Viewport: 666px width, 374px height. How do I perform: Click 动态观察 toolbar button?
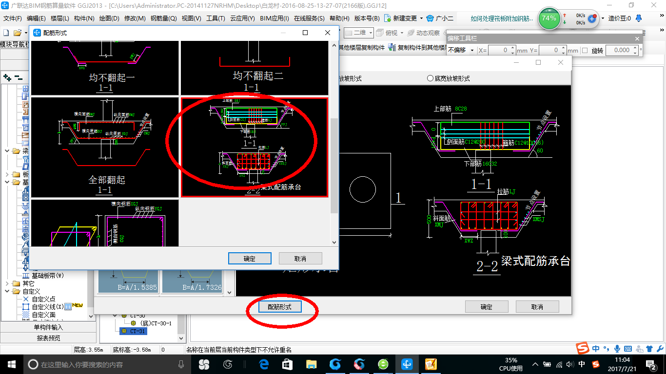(423, 33)
